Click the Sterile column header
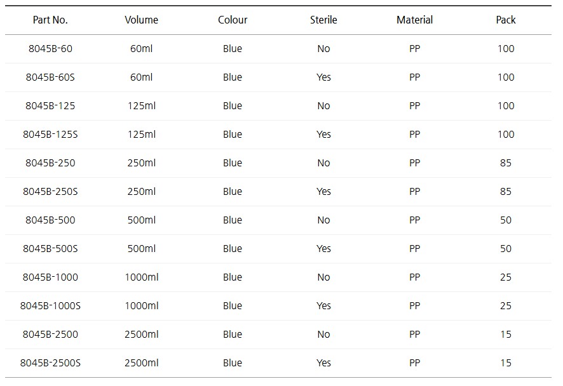 [323, 20]
